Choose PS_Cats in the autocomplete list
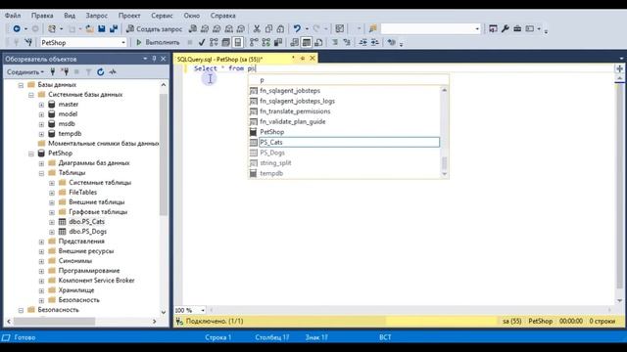The image size is (627, 352). pos(349,142)
